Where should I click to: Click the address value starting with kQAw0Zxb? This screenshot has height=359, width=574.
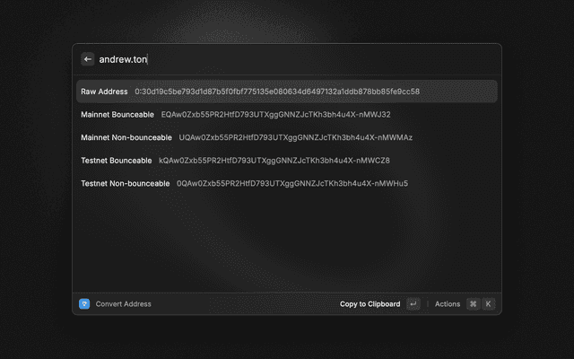(274, 161)
